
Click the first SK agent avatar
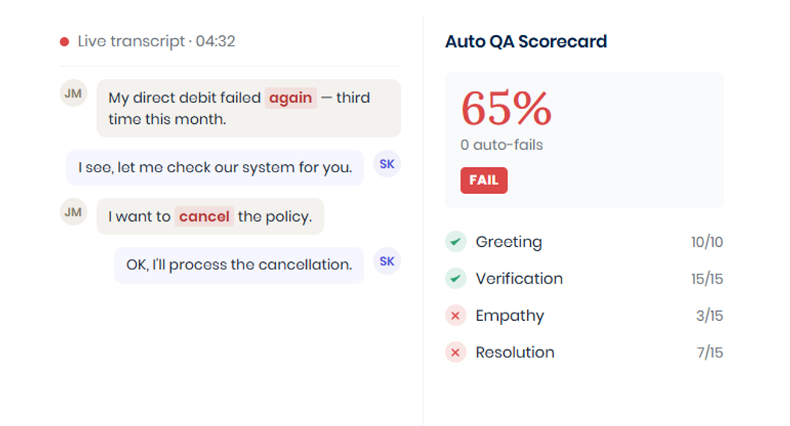(x=387, y=163)
